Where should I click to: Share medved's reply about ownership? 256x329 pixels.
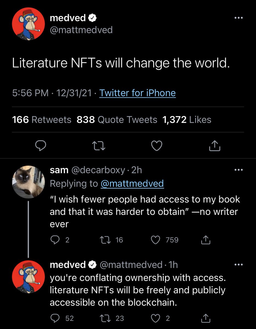click(206, 318)
